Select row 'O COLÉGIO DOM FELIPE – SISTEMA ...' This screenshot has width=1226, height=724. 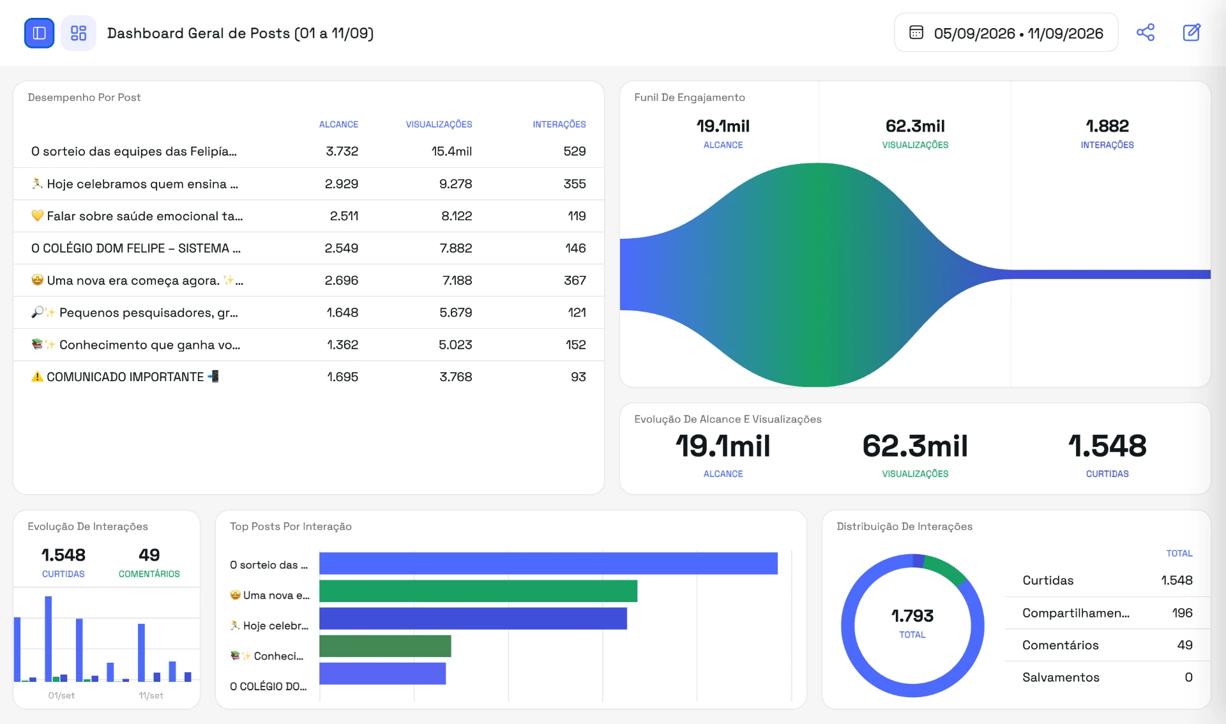pyautogui.click(x=308, y=248)
